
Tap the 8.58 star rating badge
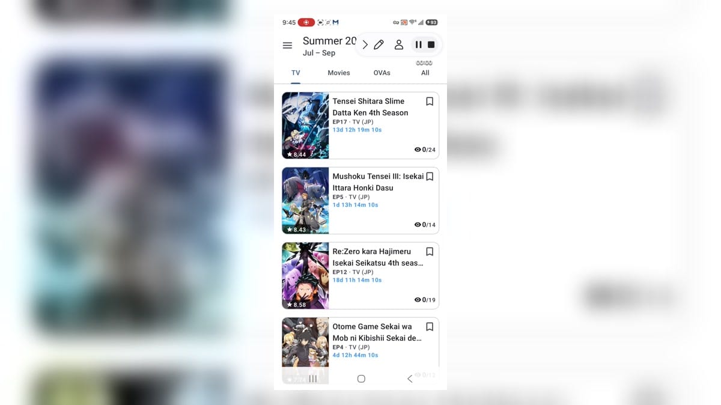pyautogui.click(x=296, y=305)
